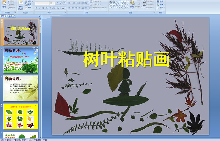Open the Quick Styles (快速样式) menu

[139, 4]
